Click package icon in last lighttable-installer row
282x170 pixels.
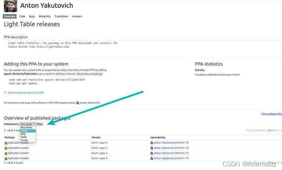[6, 159]
